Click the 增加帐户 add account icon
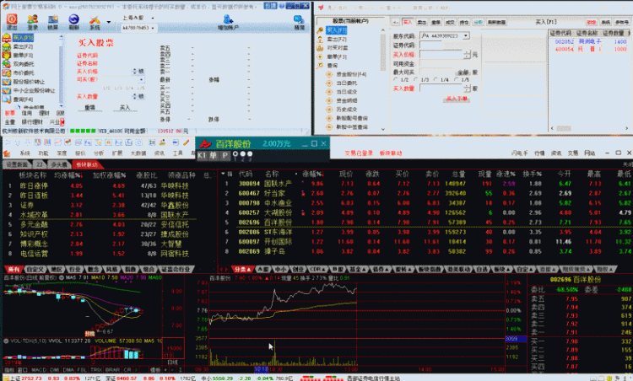Image resolution: width=633 pixels, height=381 pixels. pyautogui.click(x=228, y=22)
